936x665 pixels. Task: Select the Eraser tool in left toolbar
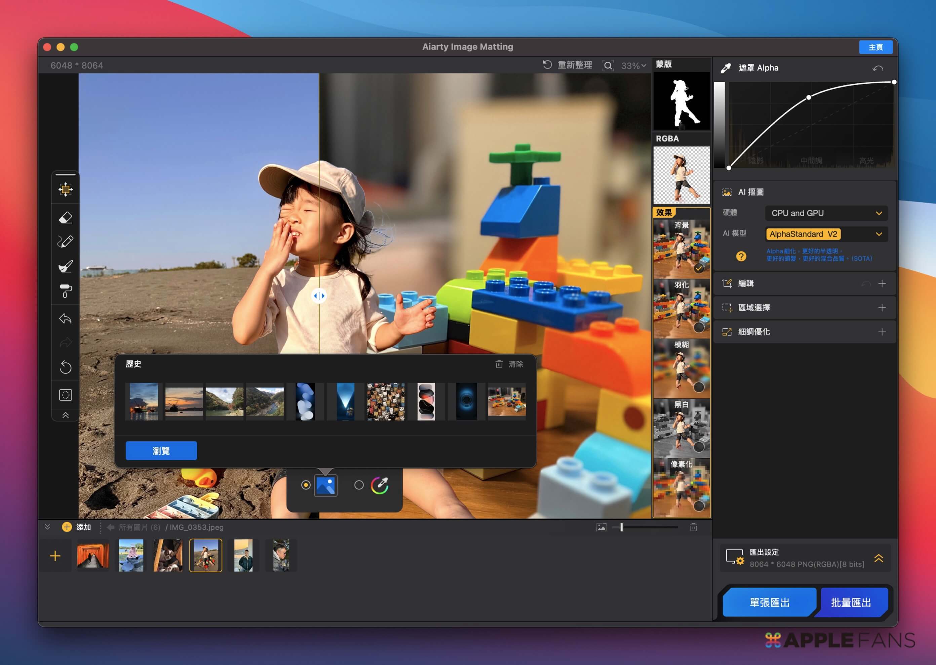(x=66, y=218)
